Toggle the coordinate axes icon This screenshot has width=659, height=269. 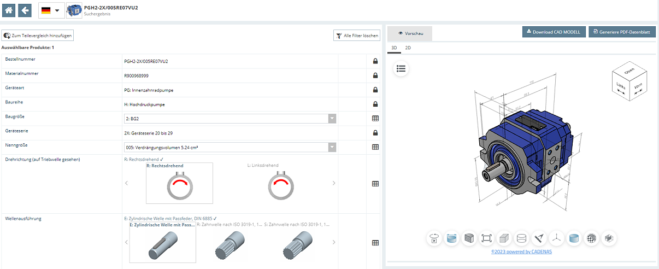coord(556,238)
